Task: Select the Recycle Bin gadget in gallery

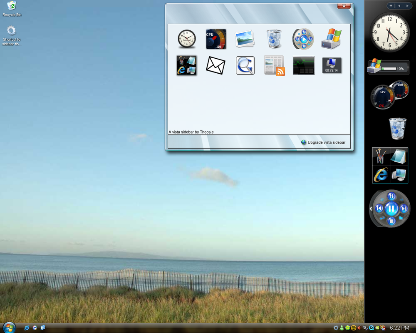Action: tap(274, 39)
